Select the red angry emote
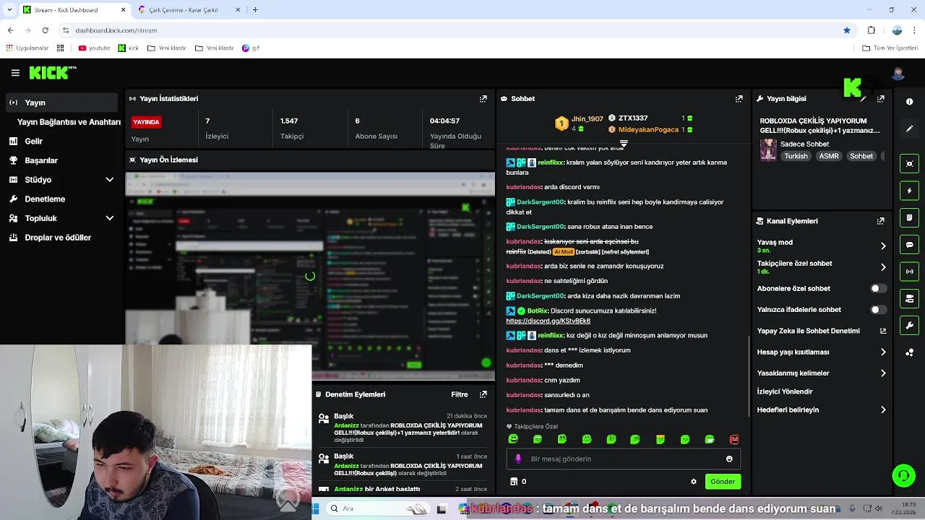 [x=734, y=439]
